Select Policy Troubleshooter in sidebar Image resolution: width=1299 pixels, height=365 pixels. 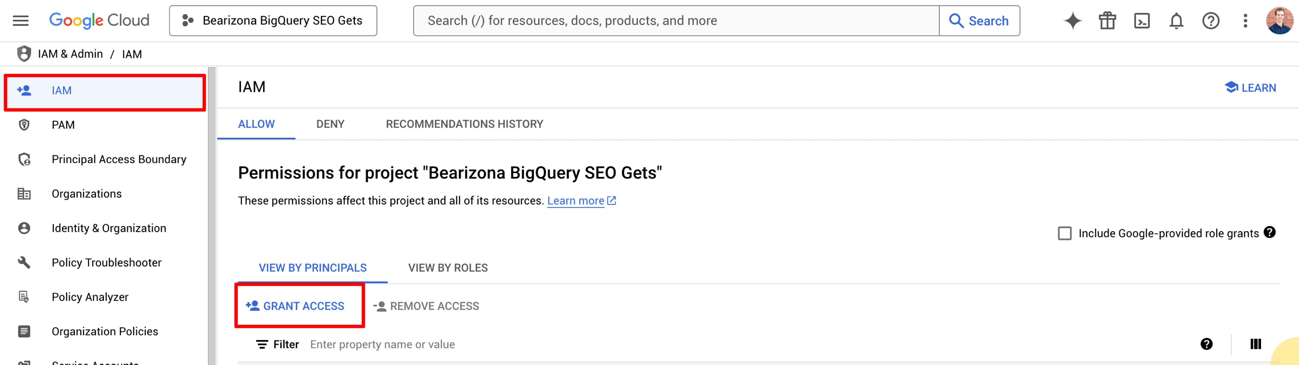pyautogui.click(x=107, y=262)
